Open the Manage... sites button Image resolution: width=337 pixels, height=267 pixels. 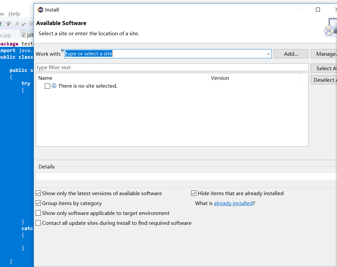pyautogui.click(x=324, y=54)
